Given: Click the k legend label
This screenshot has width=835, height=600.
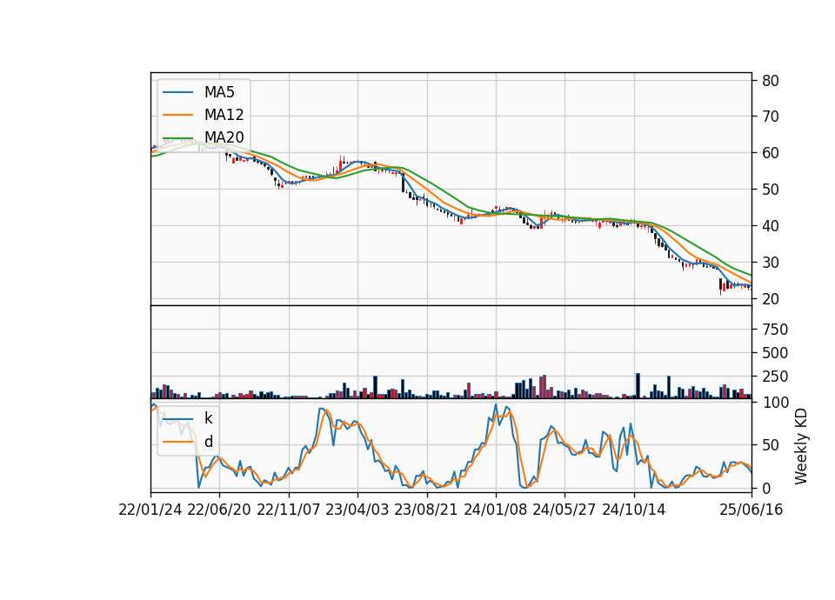Looking at the screenshot, I should pyautogui.click(x=208, y=418).
